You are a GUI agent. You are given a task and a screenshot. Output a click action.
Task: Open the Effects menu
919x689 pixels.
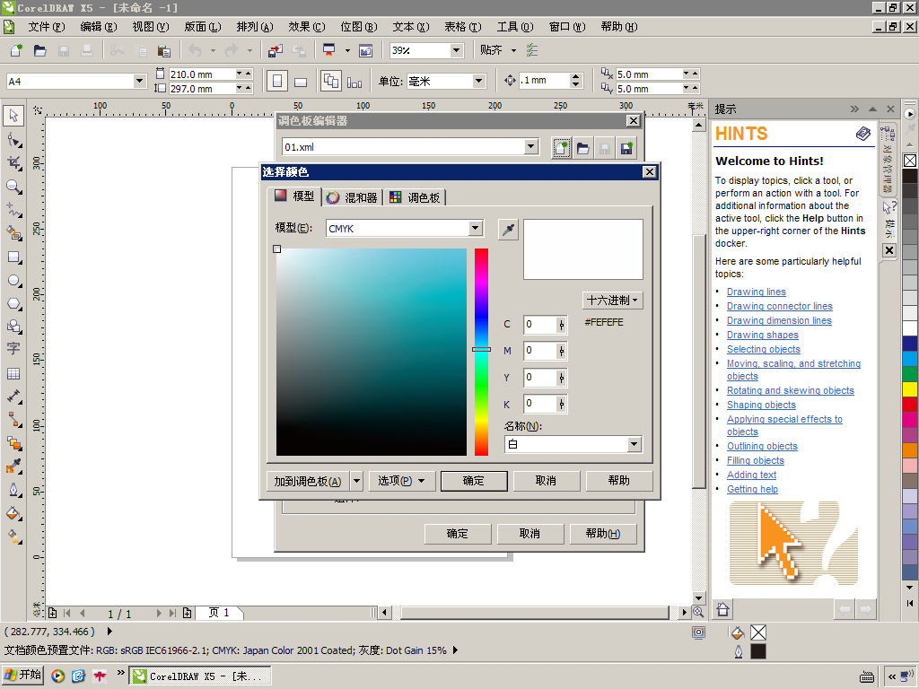[307, 27]
